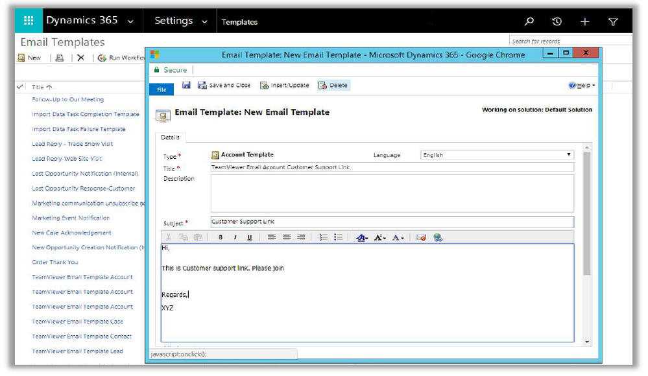Open the advanced find funnel icon
Image resolution: width=648 pixels, height=376 pixels.
point(613,21)
